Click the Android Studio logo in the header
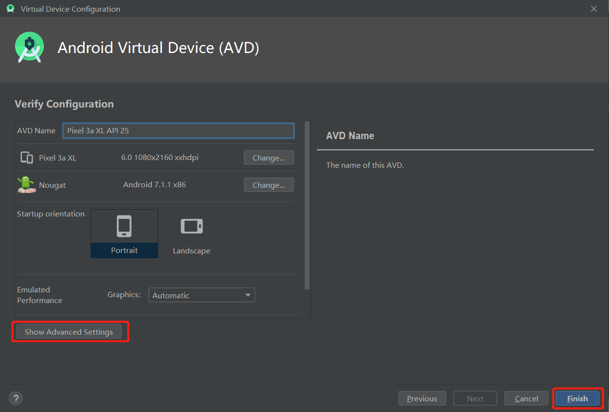The image size is (609, 412). tap(30, 47)
